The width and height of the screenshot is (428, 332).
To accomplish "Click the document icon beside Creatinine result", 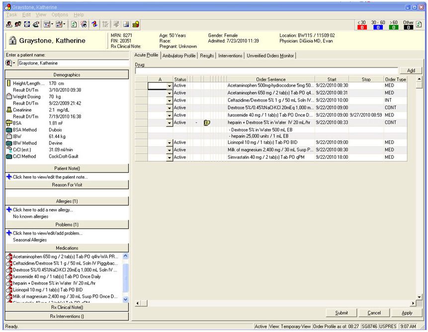I will [9, 110].
